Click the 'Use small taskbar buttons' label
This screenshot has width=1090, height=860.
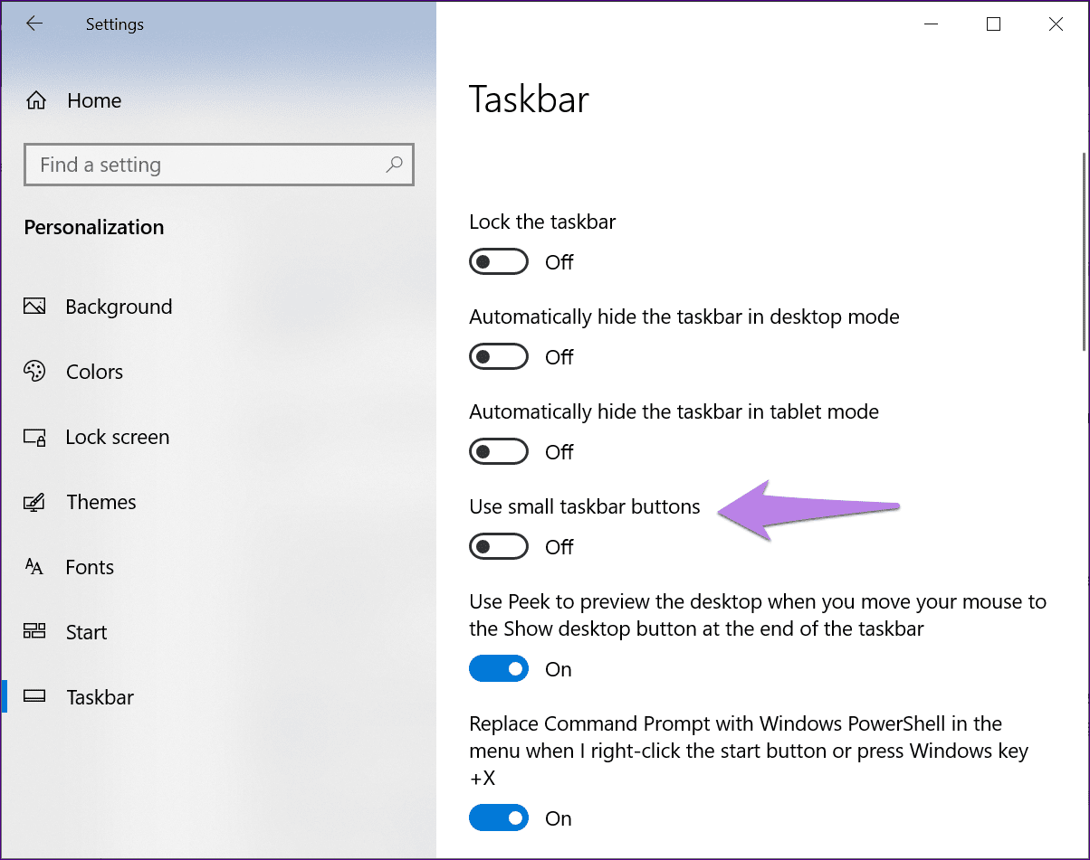585,506
